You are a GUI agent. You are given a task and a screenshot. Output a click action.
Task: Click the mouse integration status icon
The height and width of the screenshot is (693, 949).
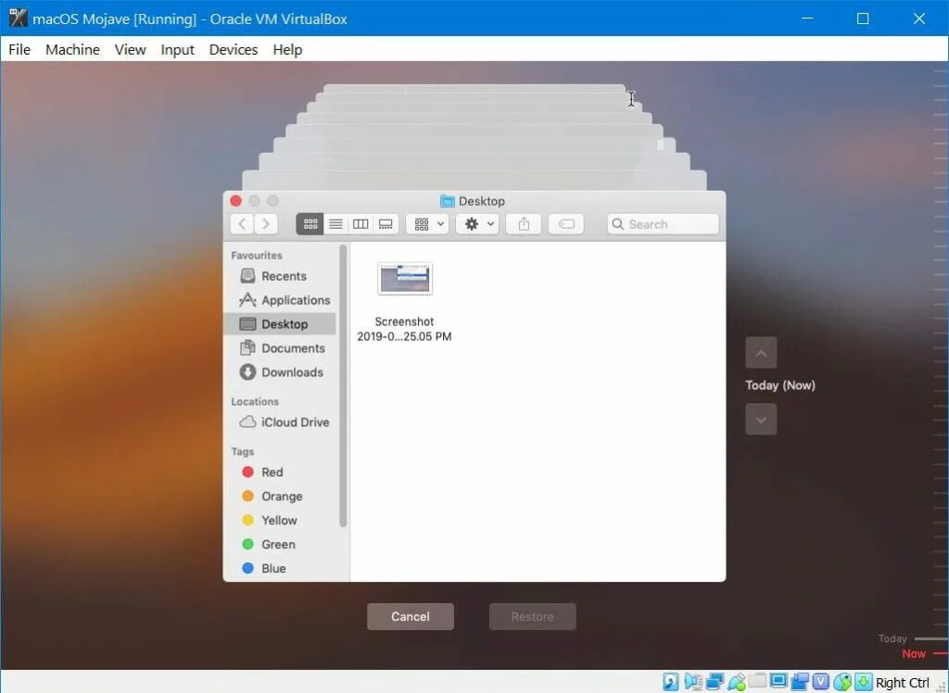point(841,682)
